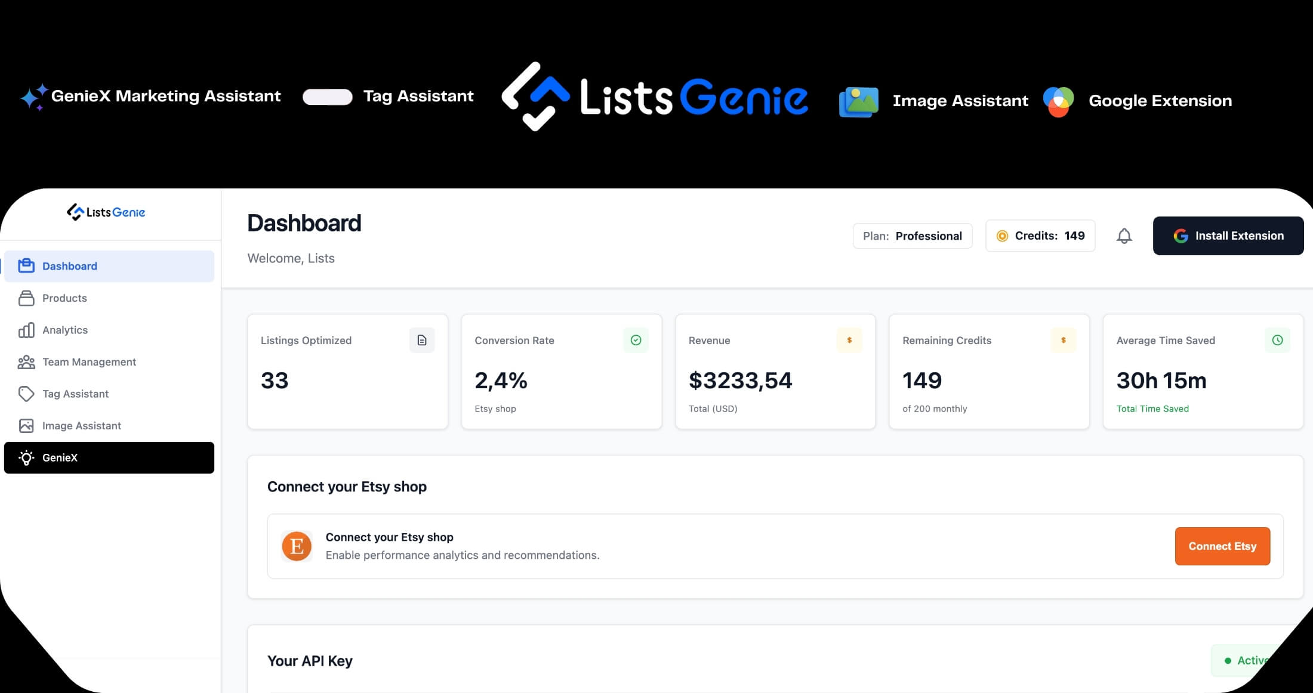Click the Revenue total card
This screenshot has height=693, width=1313.
click(775, 372)
